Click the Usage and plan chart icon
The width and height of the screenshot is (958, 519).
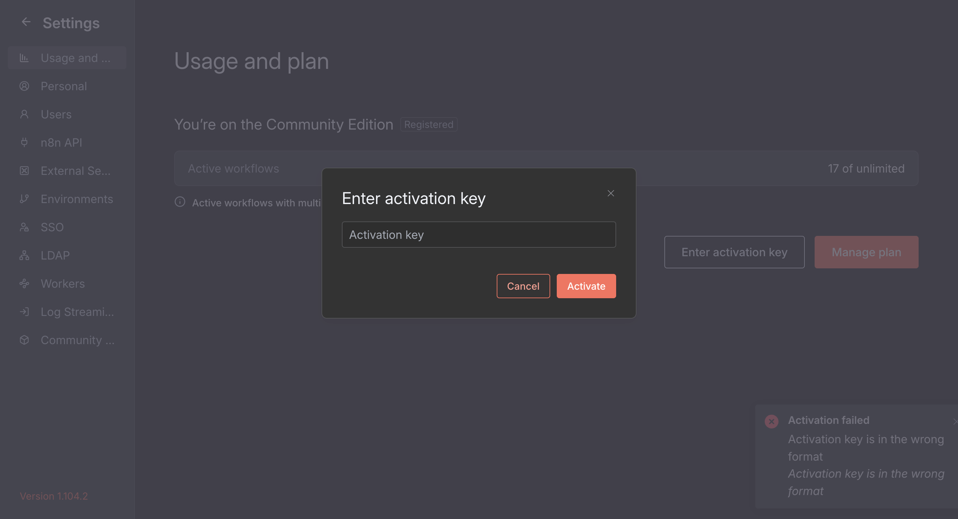[x=24, y=58]
